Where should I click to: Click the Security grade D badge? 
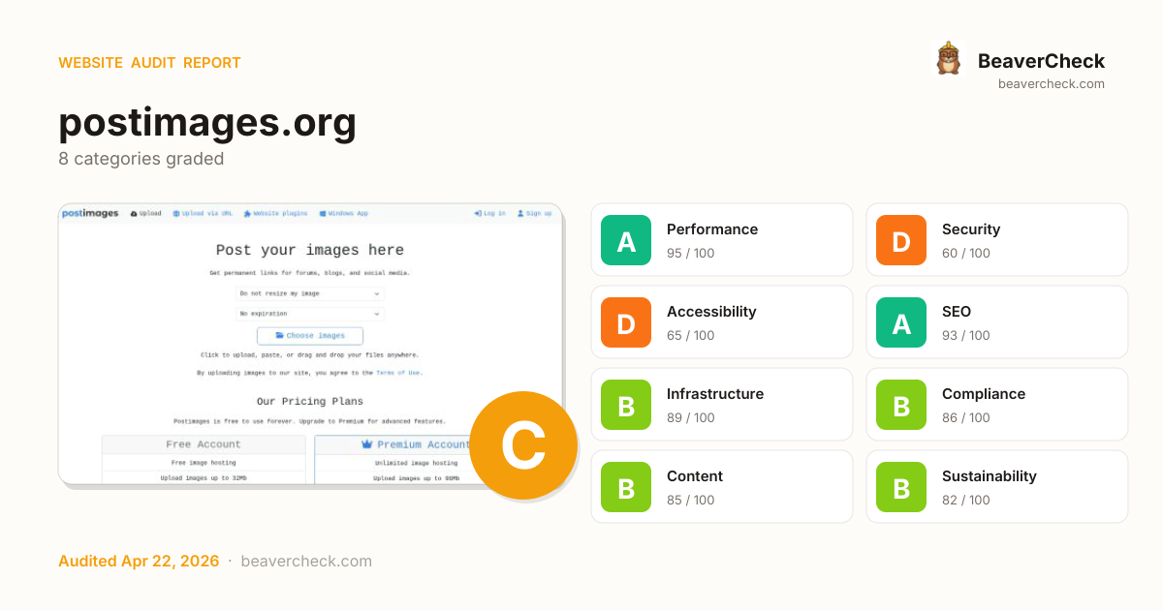901,240
